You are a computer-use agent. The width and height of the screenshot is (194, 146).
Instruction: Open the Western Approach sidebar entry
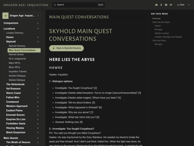[x=17, y=106]
